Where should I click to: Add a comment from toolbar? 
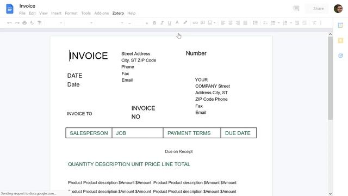click(x=203, y=23)
